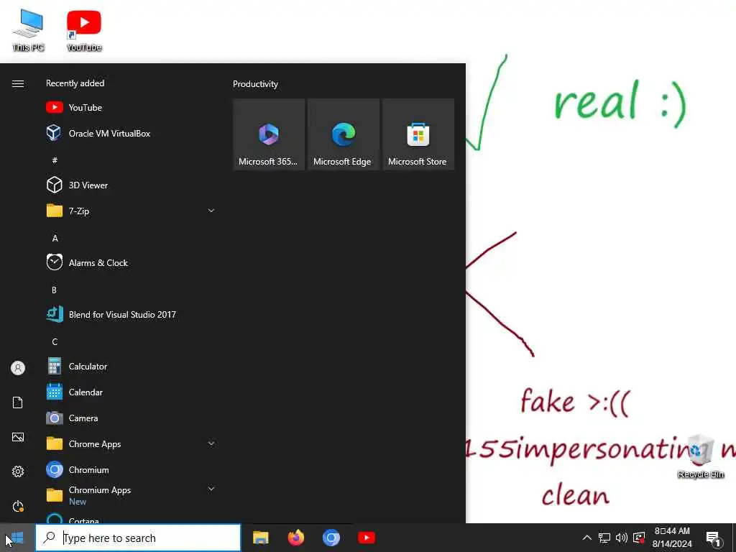Open Cortana entry in app list
The image size is (736, 552).
[131, 518]
